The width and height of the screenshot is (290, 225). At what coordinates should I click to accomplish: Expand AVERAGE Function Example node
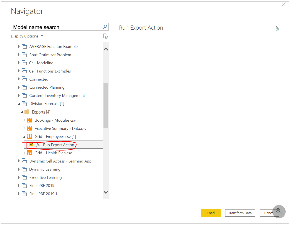[x=19, y=46]
